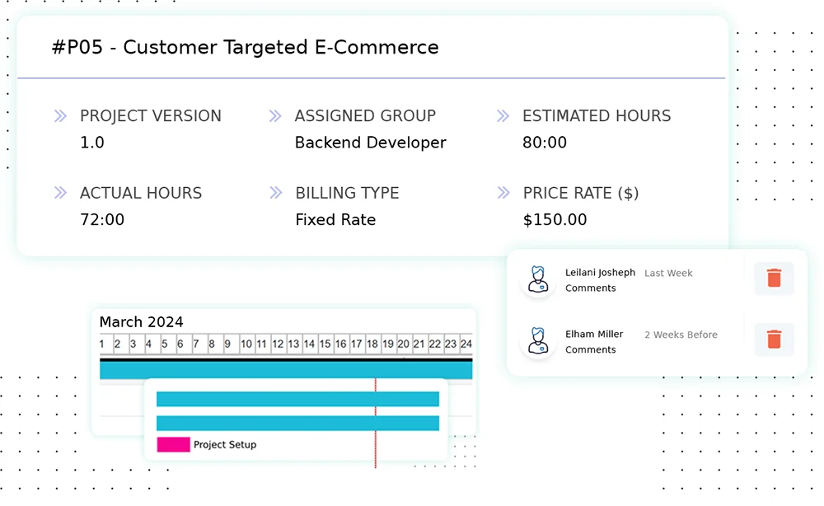Expand the ESTIMATED HOURS field chevron
824x506 pixels.
(x=503, y=116)
